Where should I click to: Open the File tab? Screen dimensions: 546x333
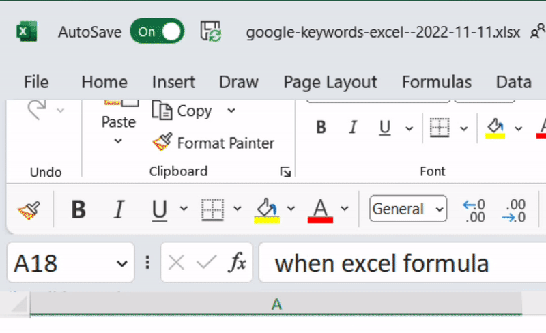[36, 82]
